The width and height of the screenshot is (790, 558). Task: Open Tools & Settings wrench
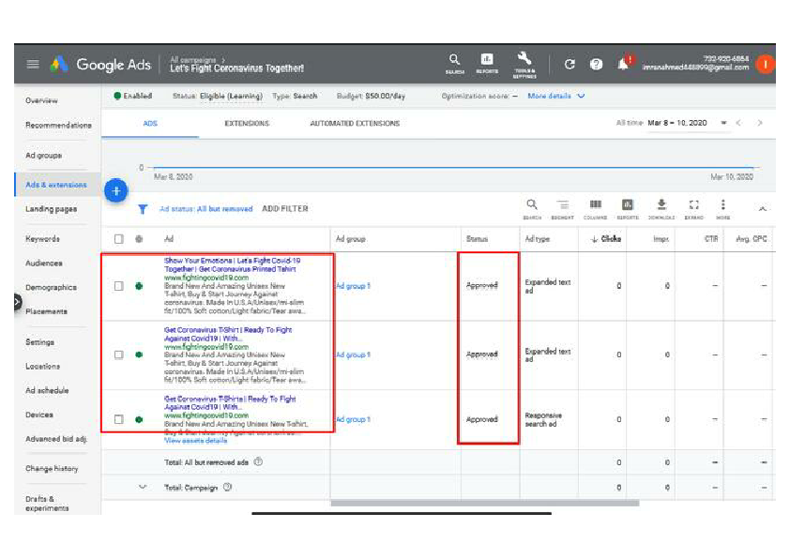(524, 65)
